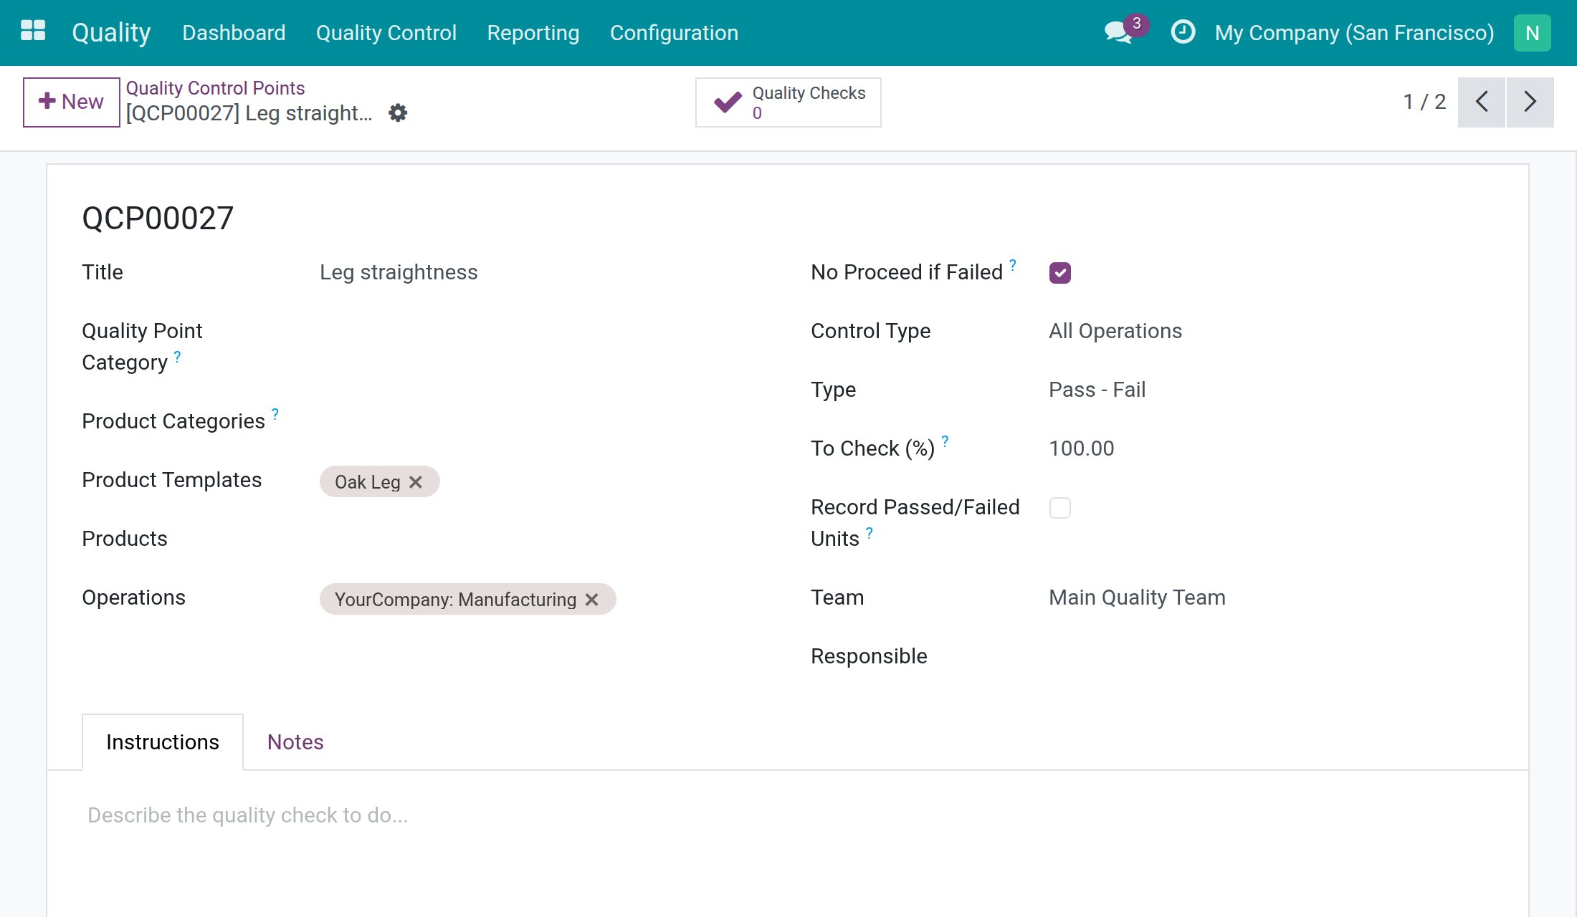This screenshot has width=1577, height=917.
Task: Enable Record Passed/Failed Units checkbox
Action: click(x=1060, y=508)
